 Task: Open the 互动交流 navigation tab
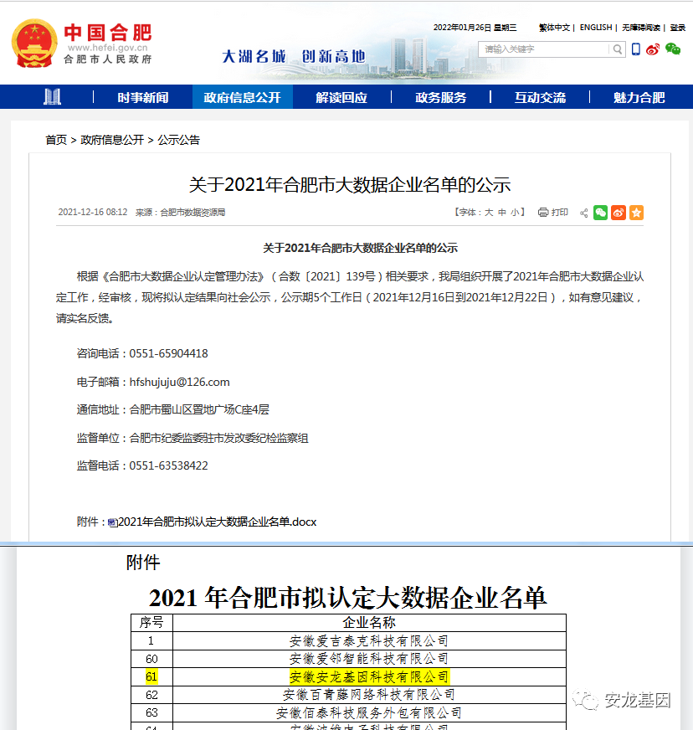(540, 97)
